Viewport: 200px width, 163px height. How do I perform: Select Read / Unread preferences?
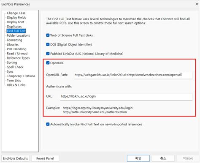click(17, 54)
